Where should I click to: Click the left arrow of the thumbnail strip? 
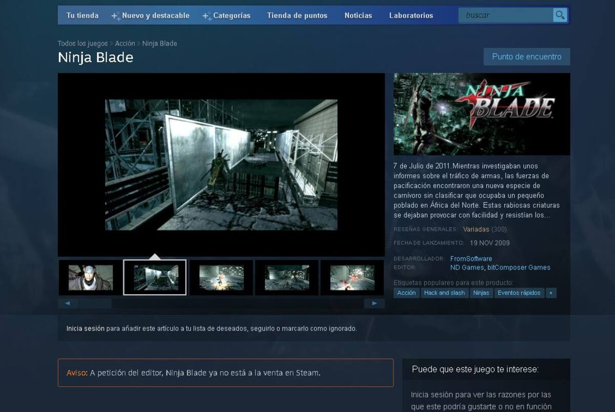(x=68, y=303)
